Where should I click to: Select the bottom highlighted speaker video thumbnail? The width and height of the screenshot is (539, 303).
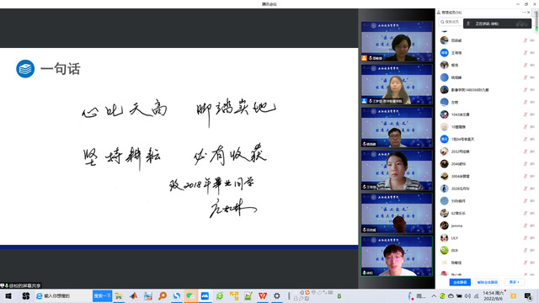tap(397, 256)
